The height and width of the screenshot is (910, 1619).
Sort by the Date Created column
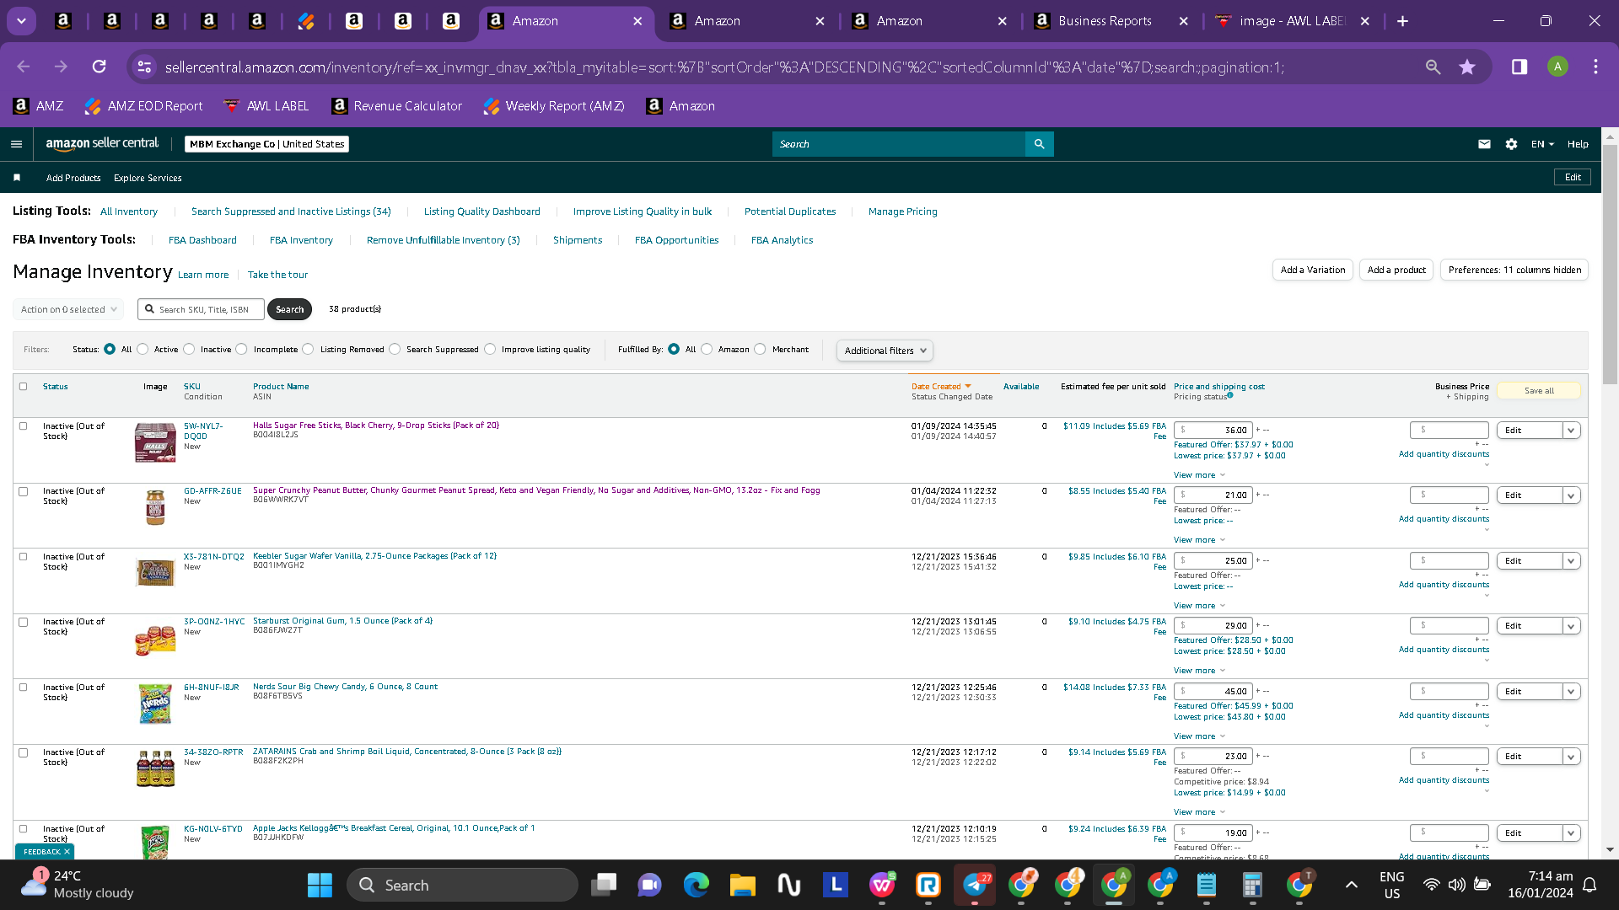[x=941, y=387]
